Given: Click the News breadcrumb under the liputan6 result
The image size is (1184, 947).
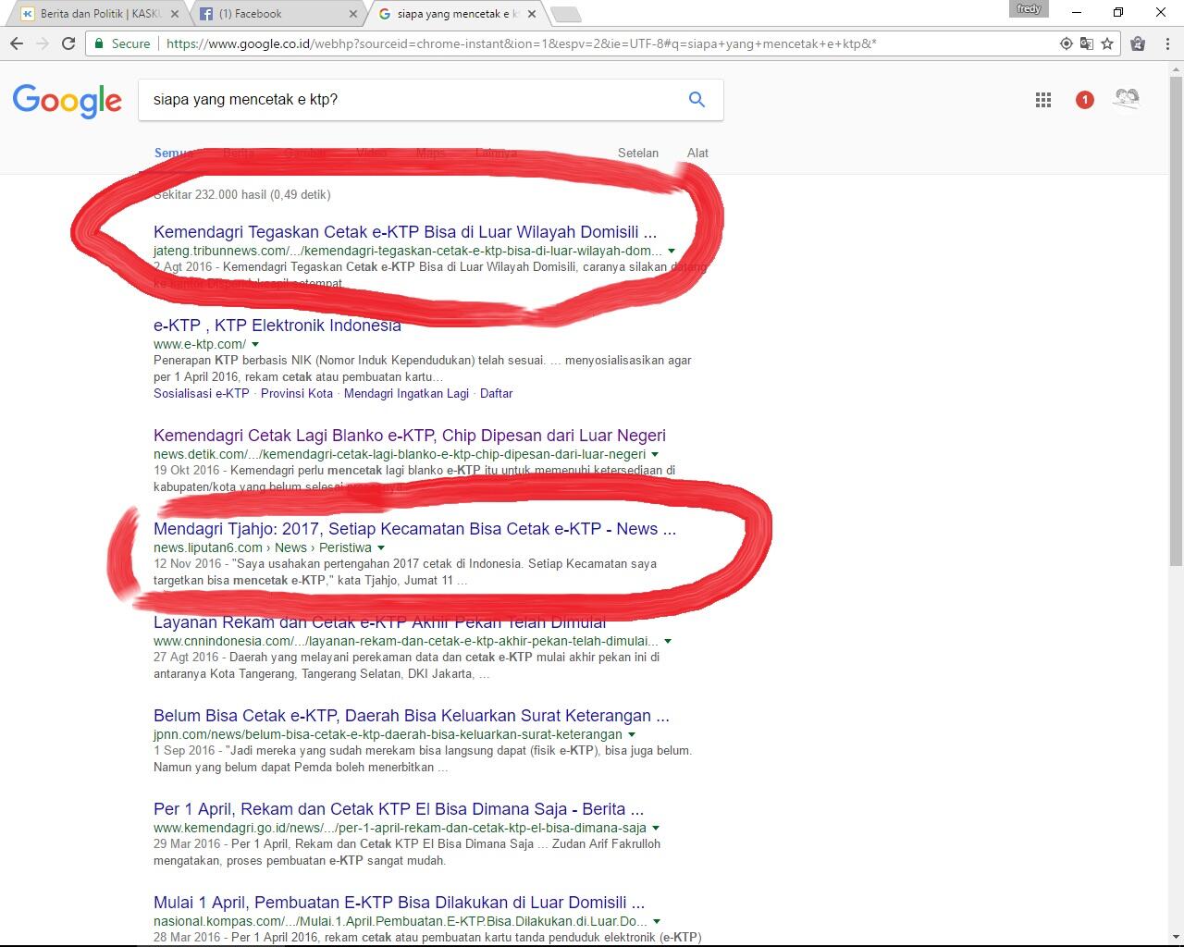Looking at the screenshot, I should [290, 547].
